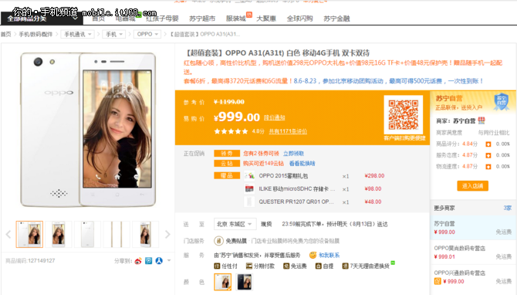This screenshot has width=517, height=295.
Task: Show previous product thumbnails arrow
Action: click(x=8, y=235)
